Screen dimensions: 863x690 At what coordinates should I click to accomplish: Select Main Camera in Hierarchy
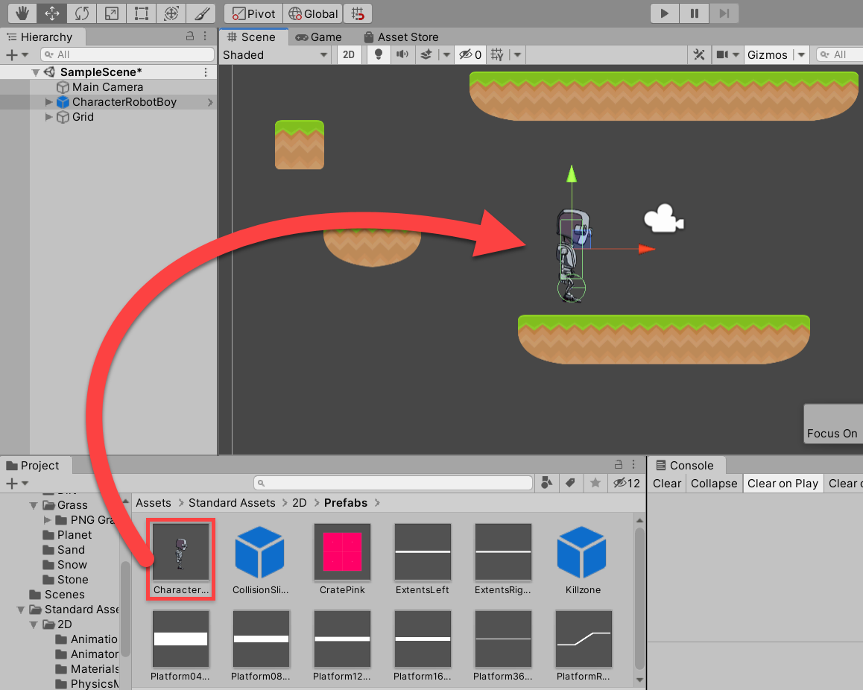point(108,87)
